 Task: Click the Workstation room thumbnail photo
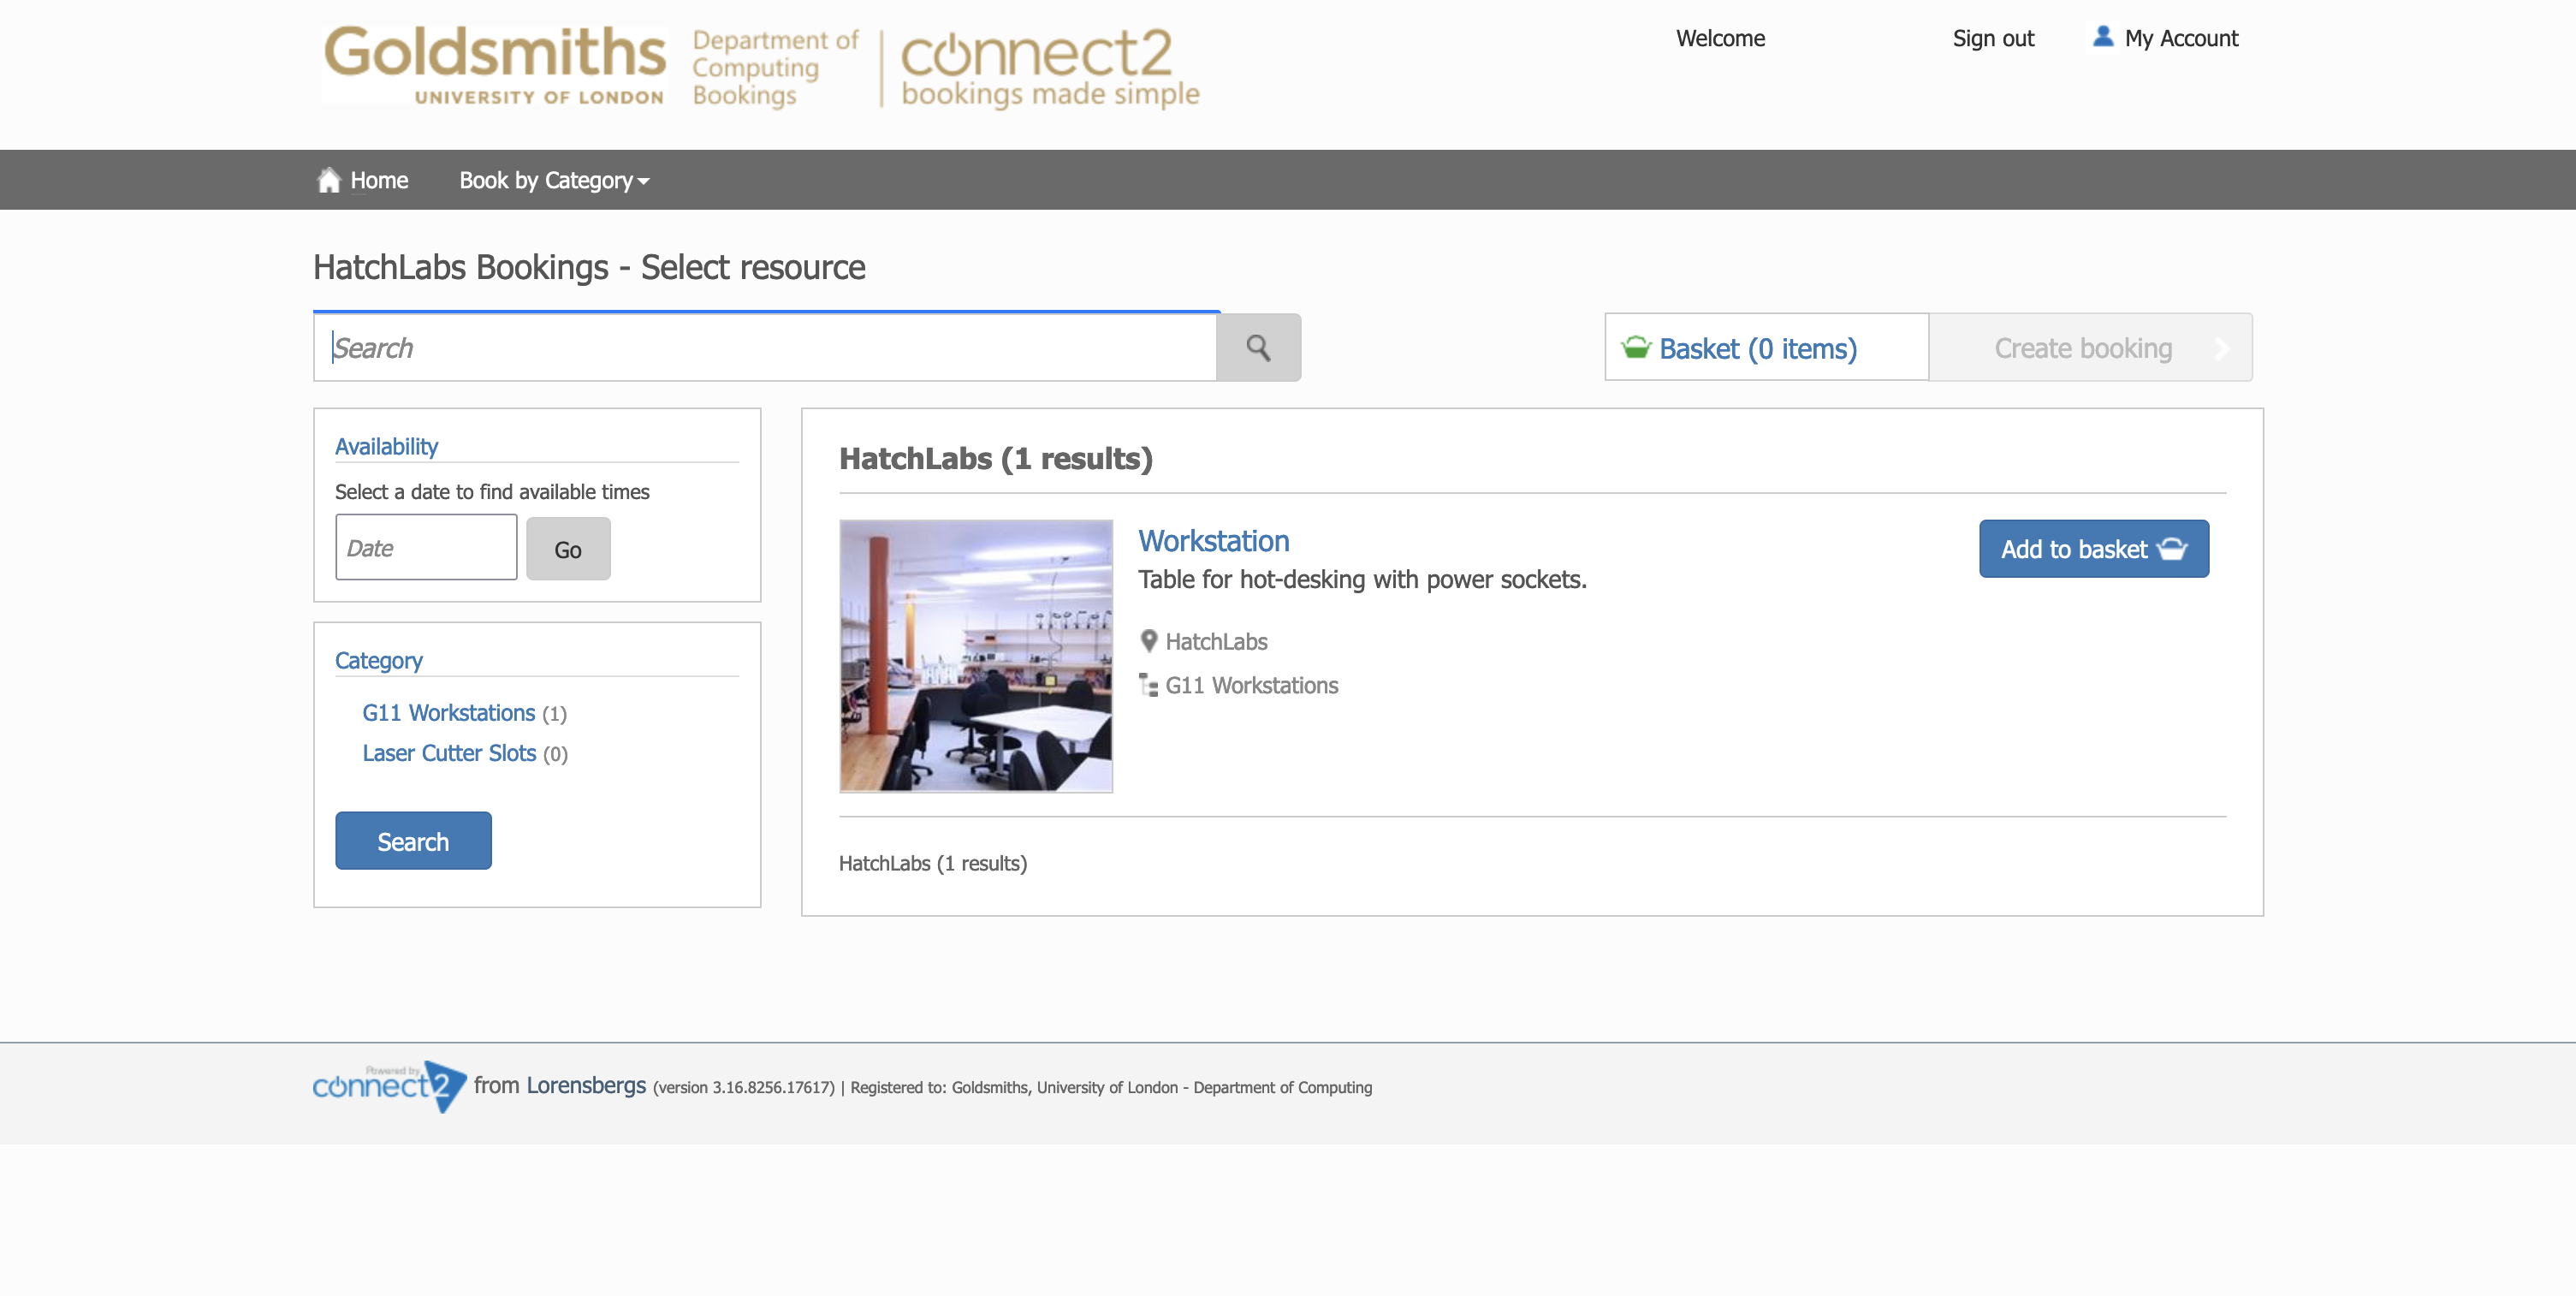pos(976,656)
